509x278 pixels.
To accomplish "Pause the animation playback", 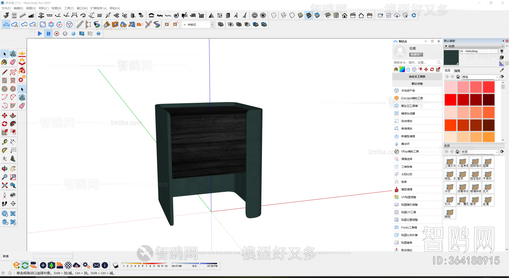I will point(48,34).
